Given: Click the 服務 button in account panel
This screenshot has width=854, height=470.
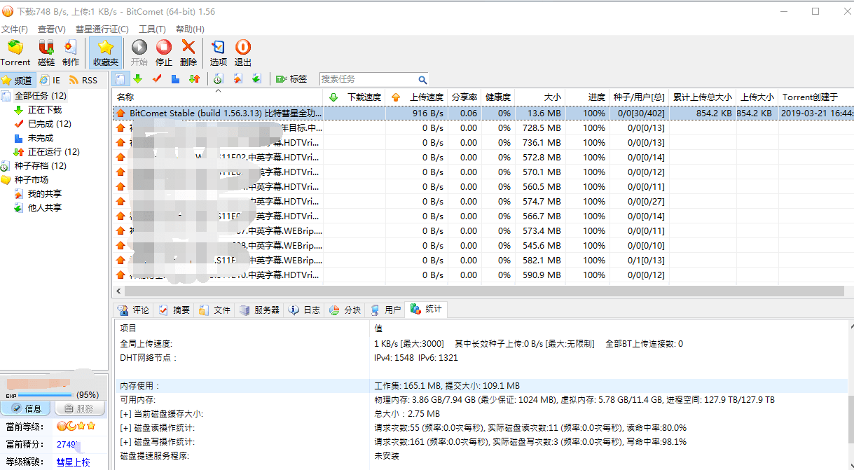Looking at the screenshot, I should [x=78, y=408].
